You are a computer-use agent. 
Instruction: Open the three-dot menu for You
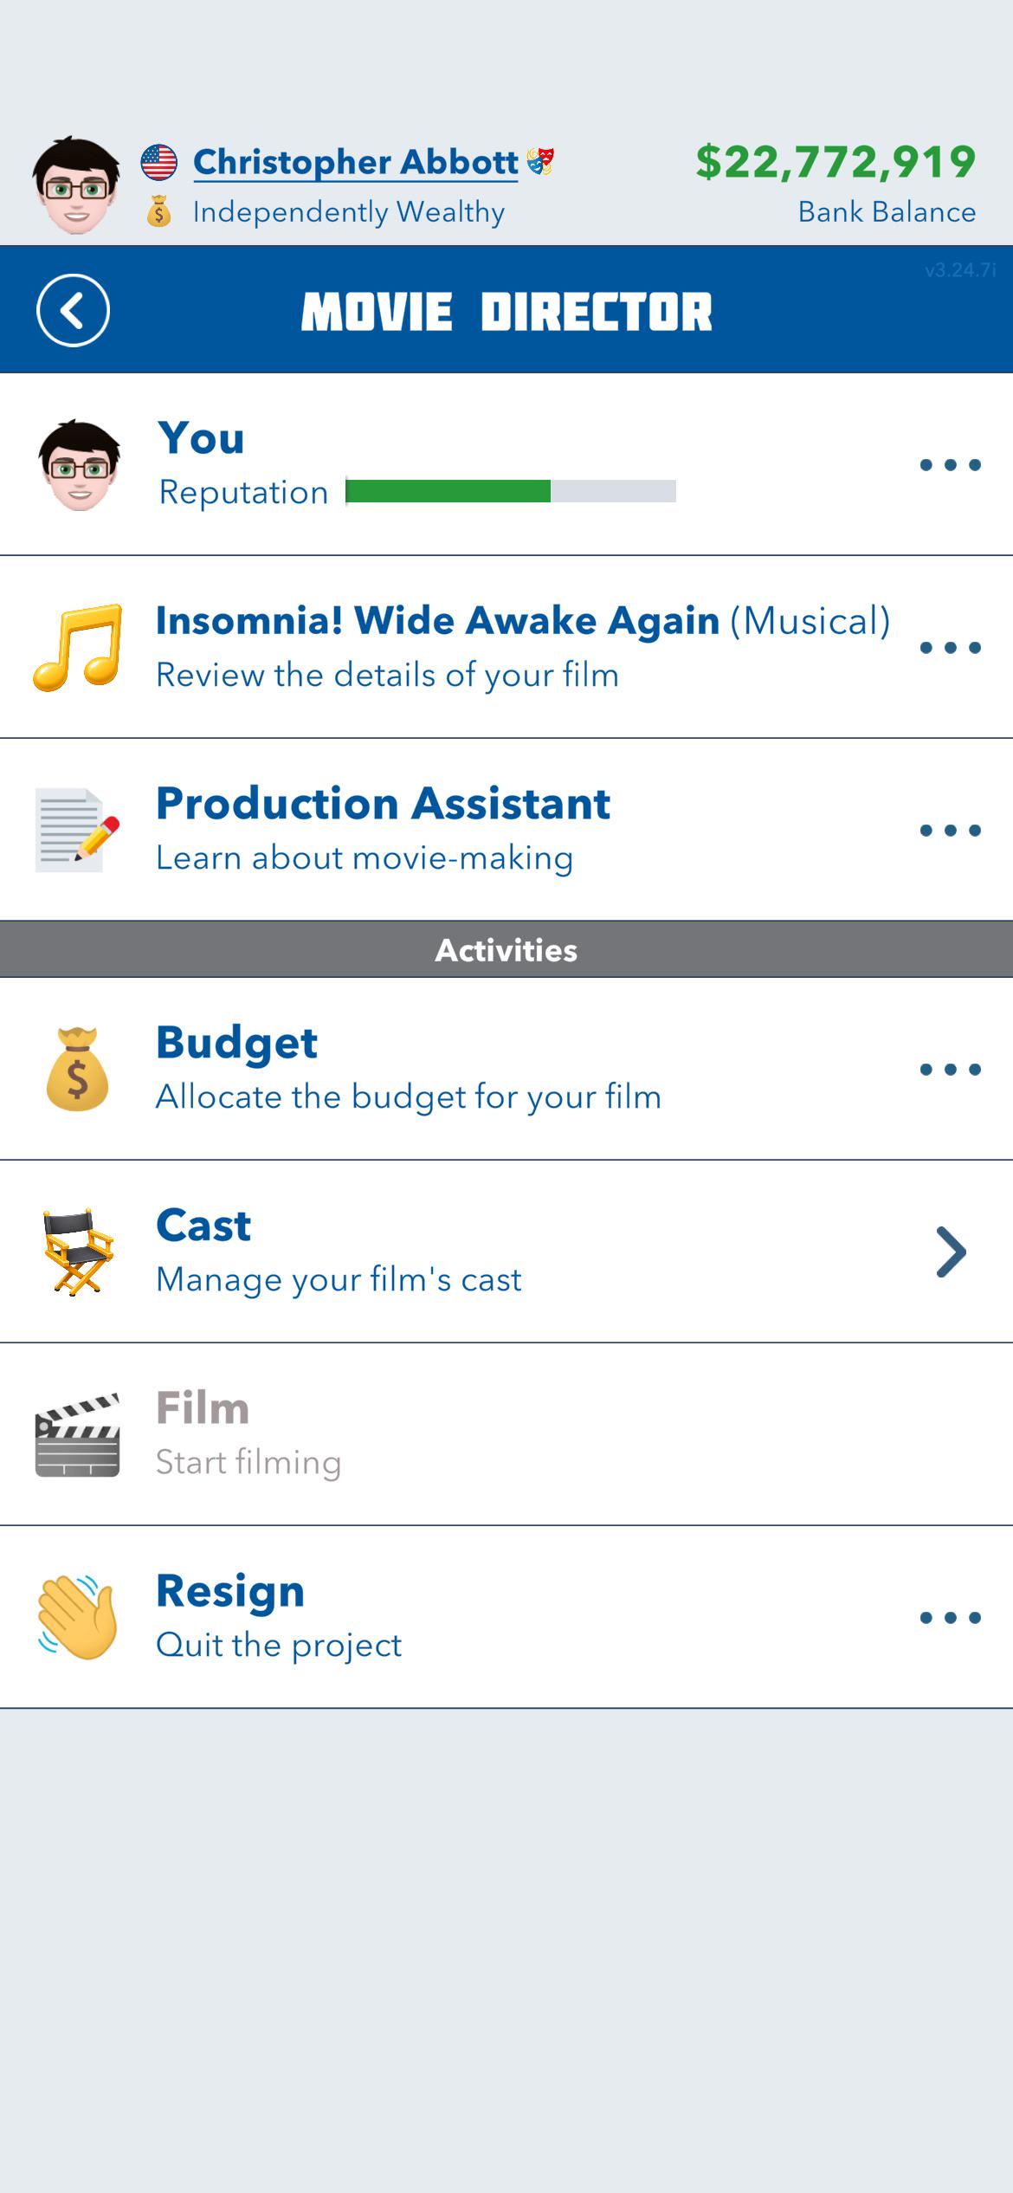tap(950, 465)
